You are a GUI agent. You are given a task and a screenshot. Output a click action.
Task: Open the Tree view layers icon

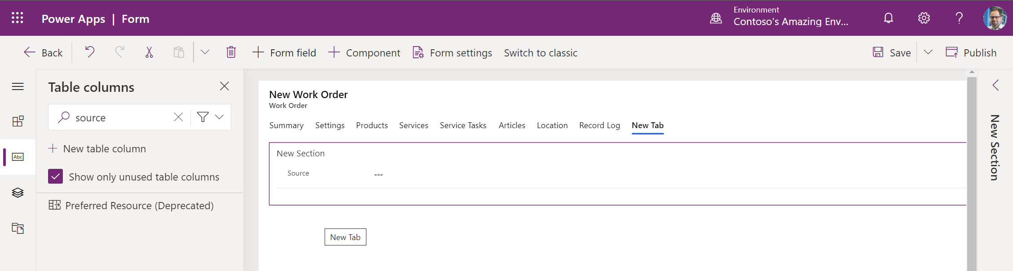[x=18, y=193]
